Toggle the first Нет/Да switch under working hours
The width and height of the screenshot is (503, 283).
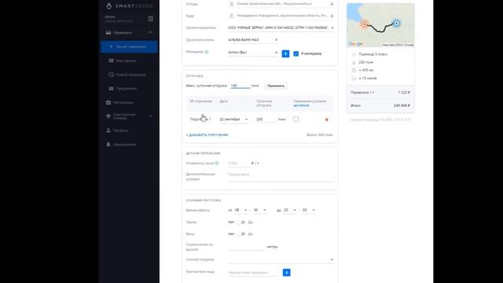point(241,222)
